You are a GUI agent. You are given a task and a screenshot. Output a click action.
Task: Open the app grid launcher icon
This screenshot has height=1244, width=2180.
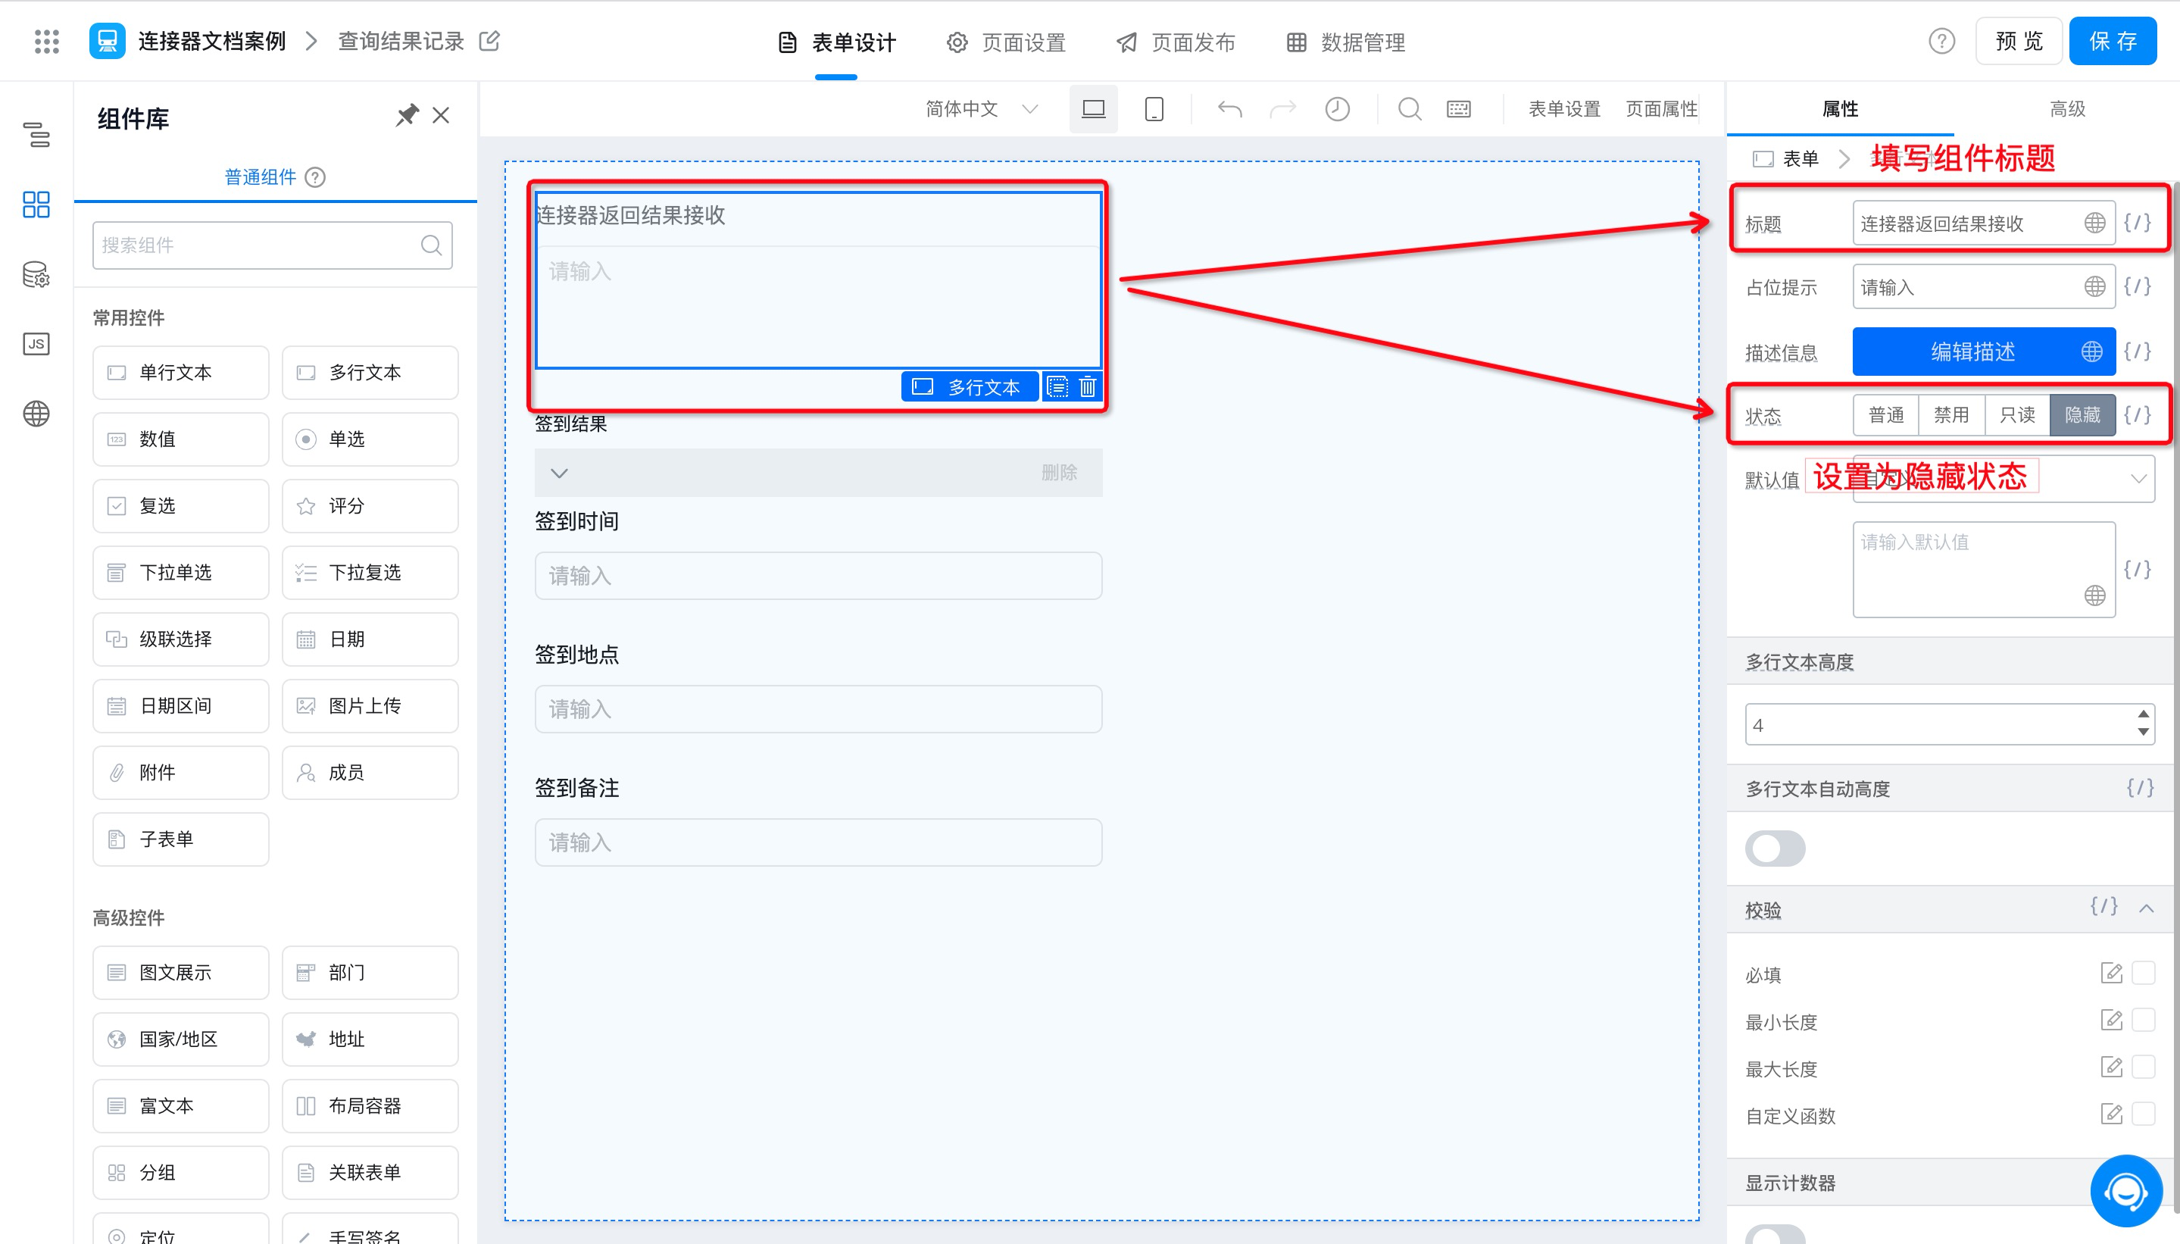point(46,41)
